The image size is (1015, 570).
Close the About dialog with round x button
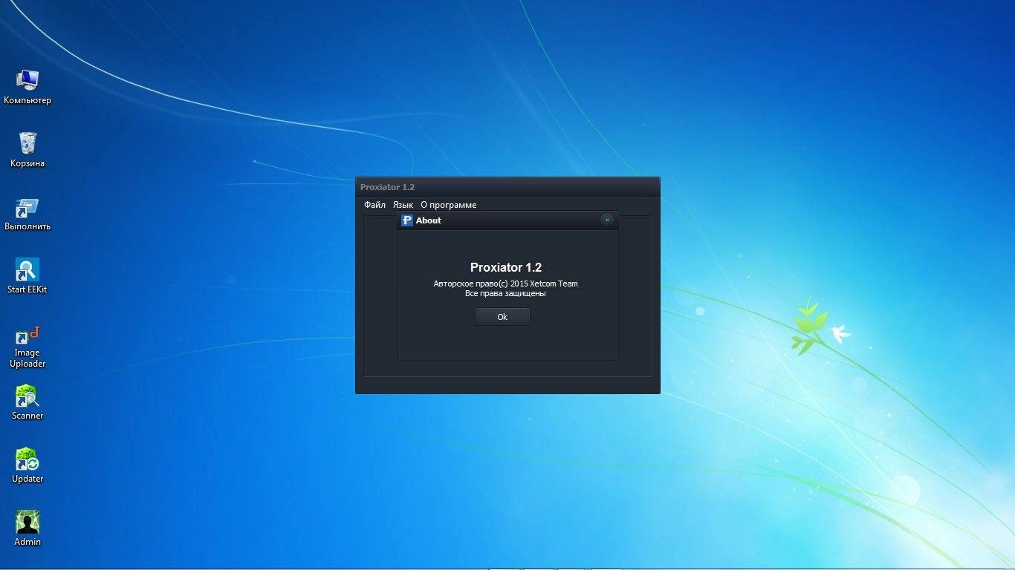(x=607, y=220)
